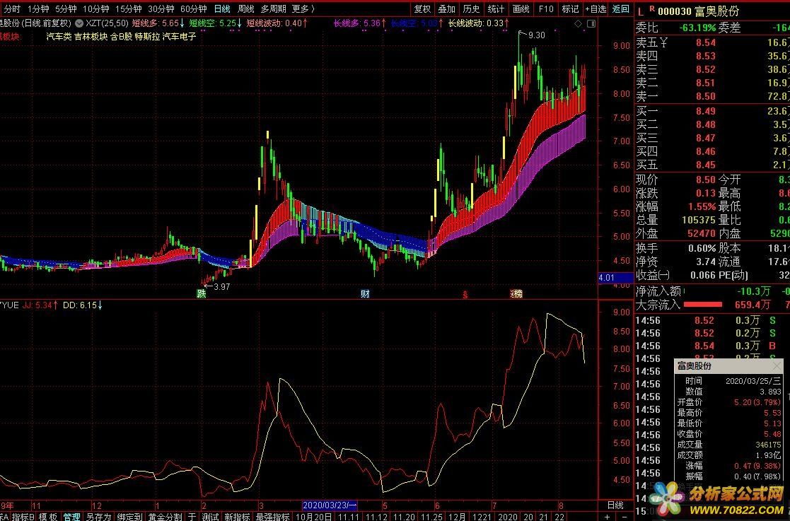Click the 2020/03/23 date marker on timeline

point(330,505)
